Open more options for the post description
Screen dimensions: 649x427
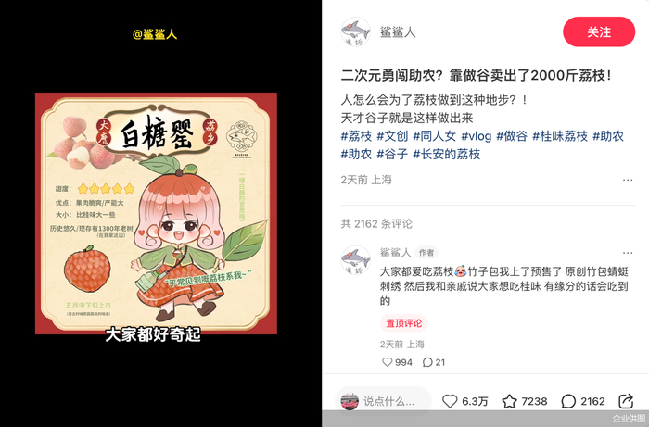click(x=628, y=180)
